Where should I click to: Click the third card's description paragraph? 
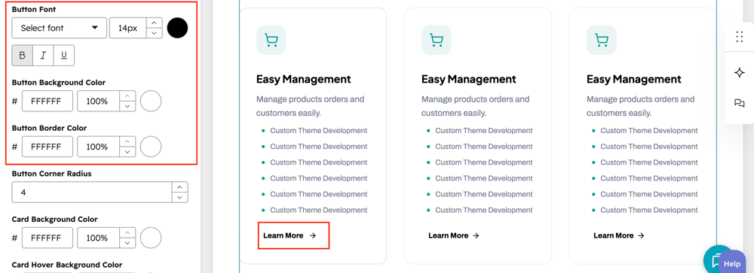[x=640, y=107]
